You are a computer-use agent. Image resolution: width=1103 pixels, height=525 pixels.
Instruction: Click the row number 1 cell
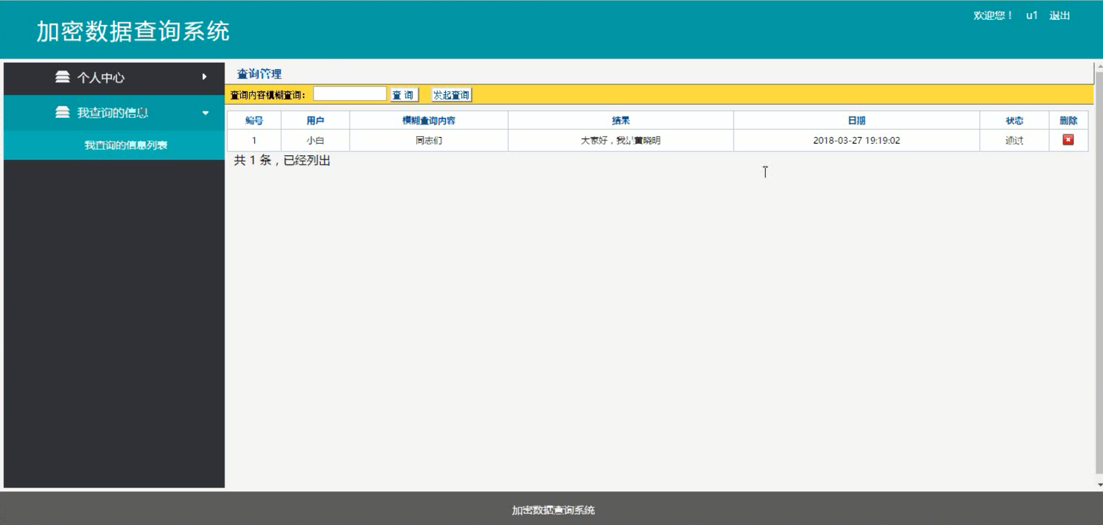(254, 140)
